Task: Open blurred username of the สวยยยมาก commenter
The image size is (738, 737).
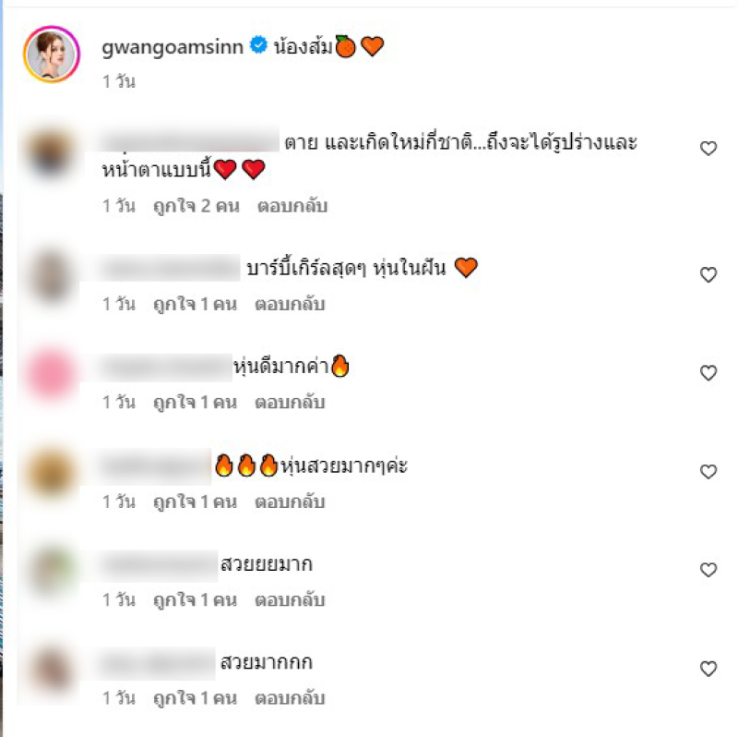Action: point(158,564)
